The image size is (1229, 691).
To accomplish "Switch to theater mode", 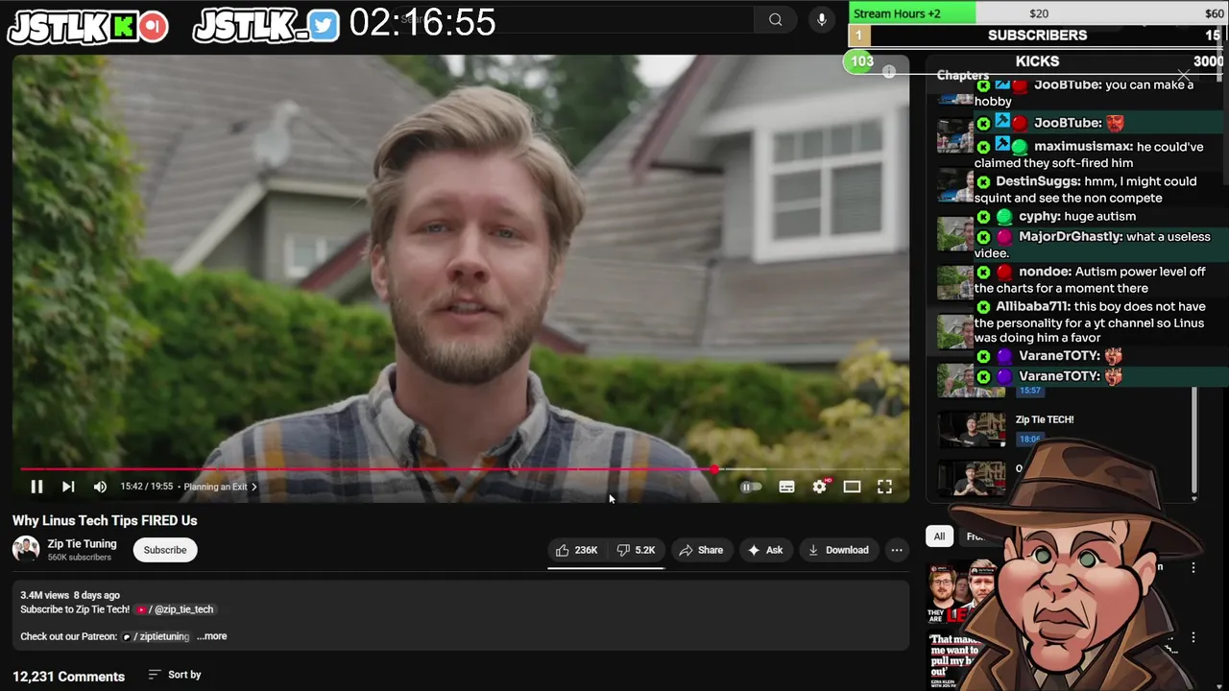I will pyautogui.click(x=852, y=487).
